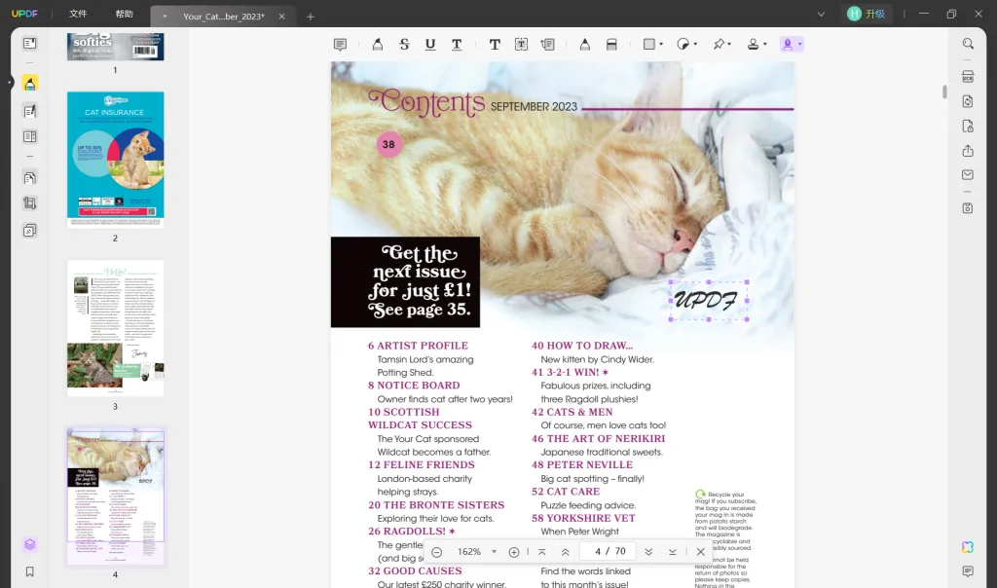Click the Save as other icon in right sidebar
Screen dimensions: 997x588
(968, 208)
